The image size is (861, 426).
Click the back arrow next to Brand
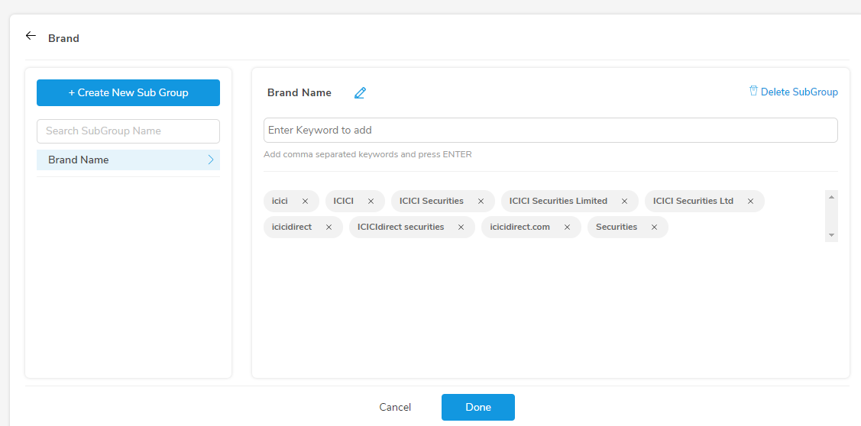(x=31, y=36)
